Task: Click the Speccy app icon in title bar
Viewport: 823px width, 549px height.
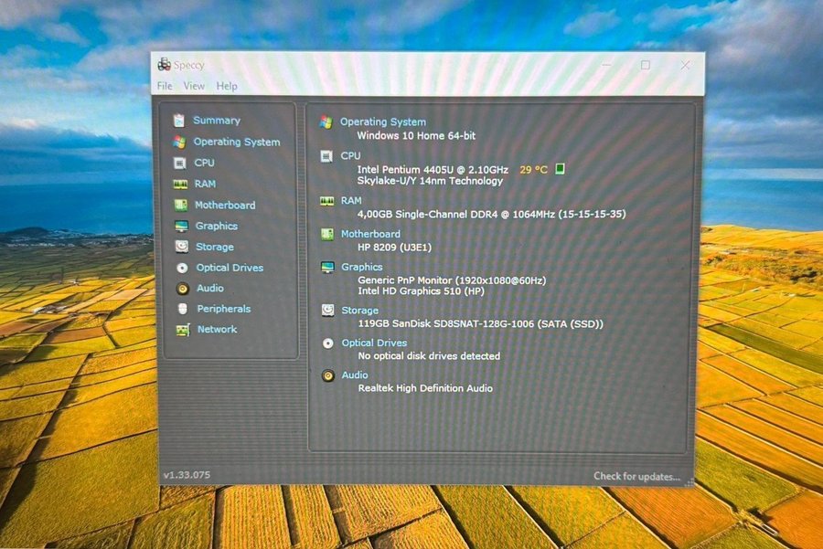Action: 165,65
